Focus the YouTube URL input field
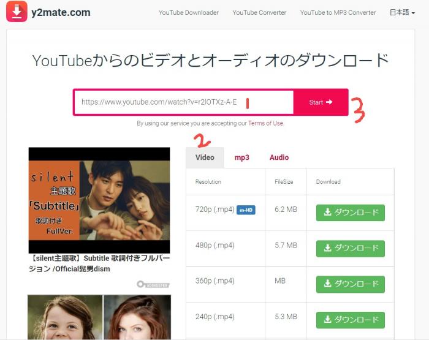This screenshot has width=429, height=340. click(x=184, y=102)
